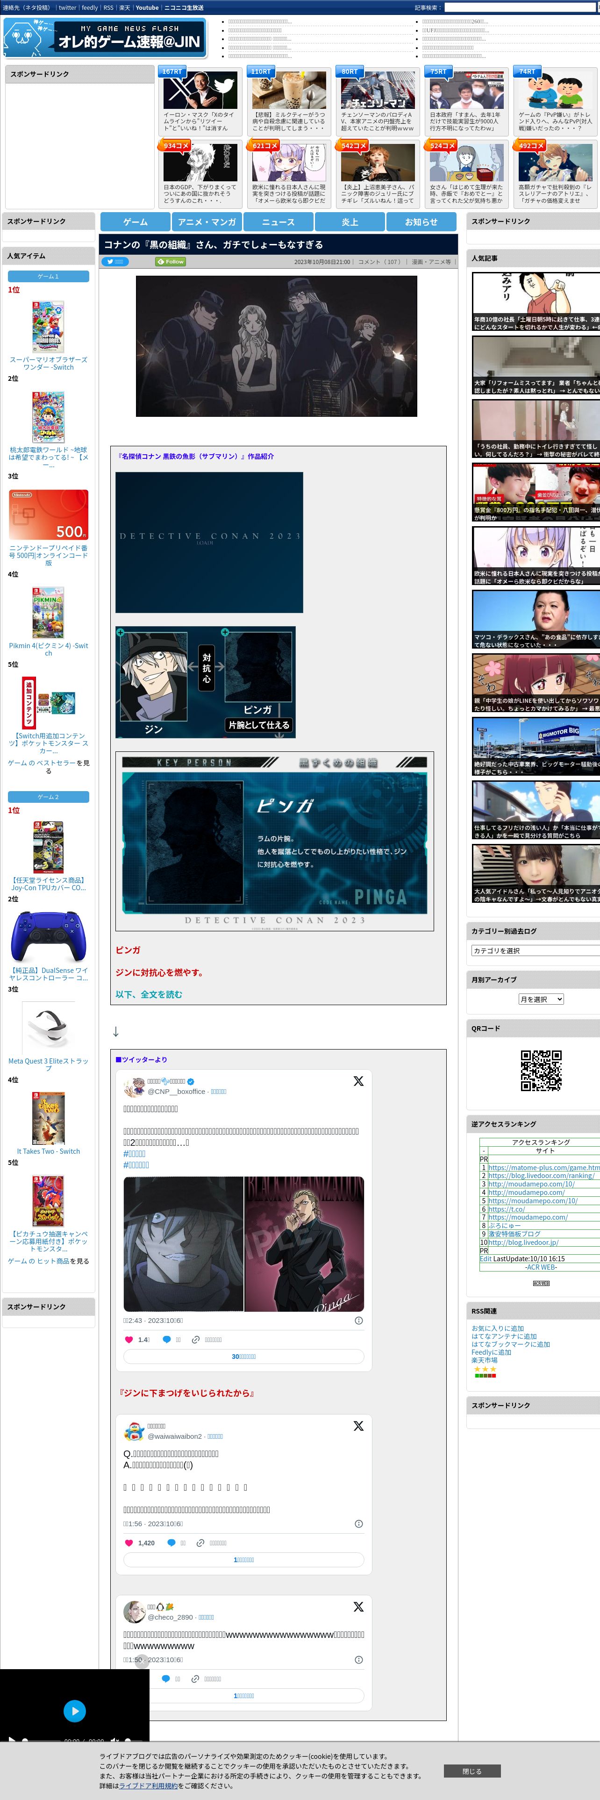The image size is (600, 1800).
Task: Open Meta Quest 3 Eliteストラップ link
Action: pos(48,1065)
